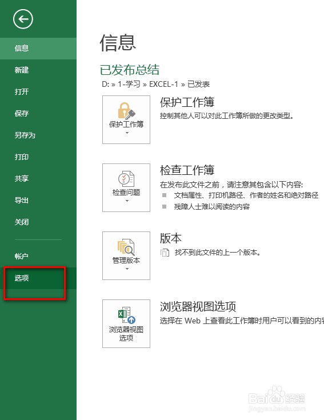Click the lock and key Protect Workbook icon

pos(126,110)
